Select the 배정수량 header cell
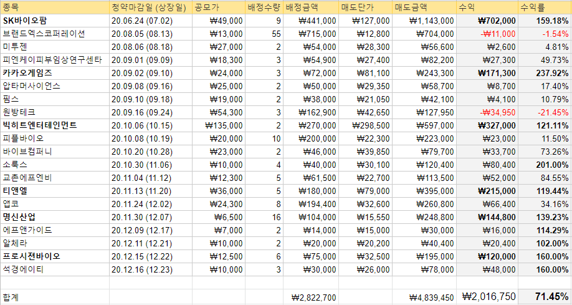This screenshot has height=305, width=572. click(264, 7)
